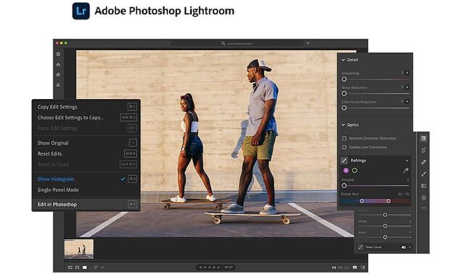Open the Edit sliders panel icon
The width and height of the screenshot is (457, 275).
tap(424, 138)
